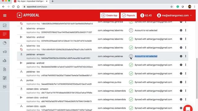
Task: Open the hamburger menu in the Appodeal header
Action: coord(5,15)
